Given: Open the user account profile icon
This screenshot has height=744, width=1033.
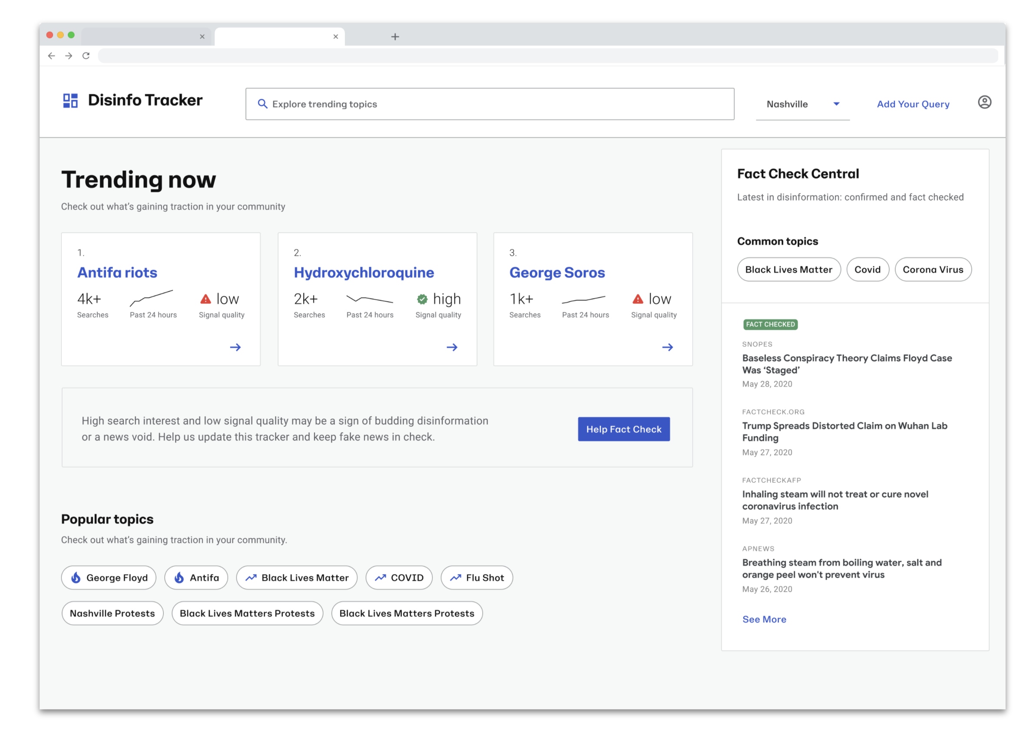Looking at the screenshot, I should coord(984,102).
